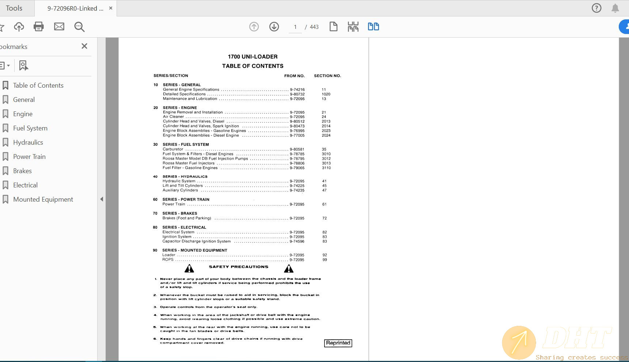Open the find text magnifier tool
The image size is (629, 362).
pos(79,27)
